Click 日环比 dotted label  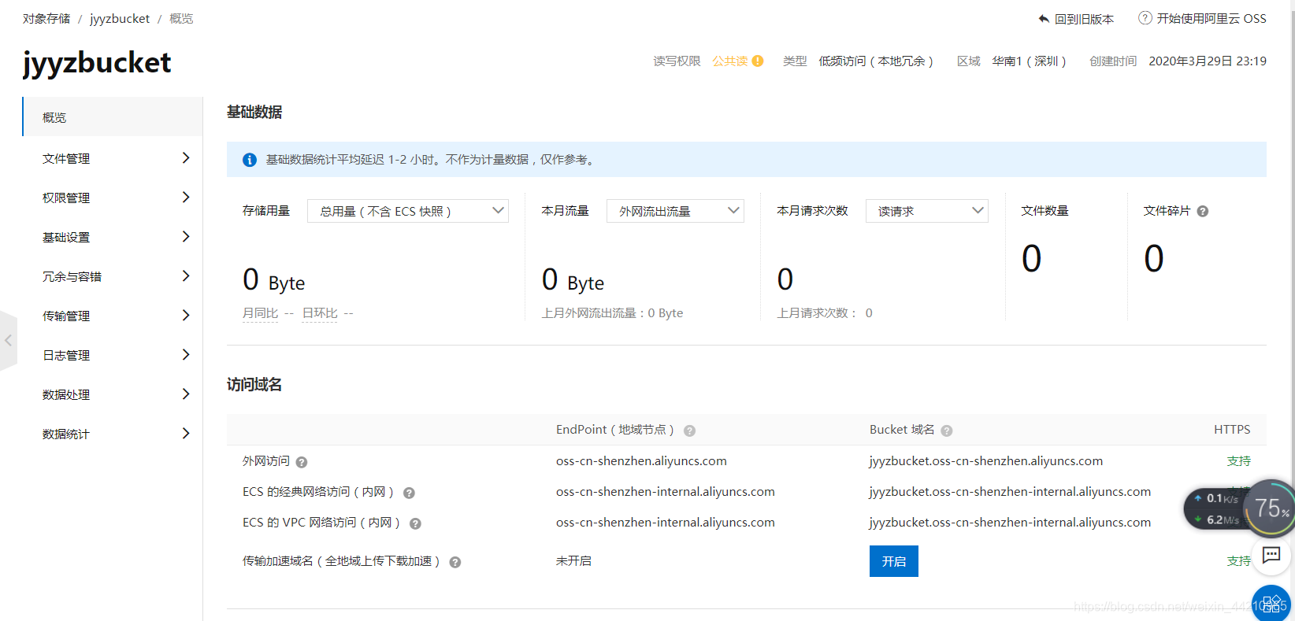click(x=320, y=313)
